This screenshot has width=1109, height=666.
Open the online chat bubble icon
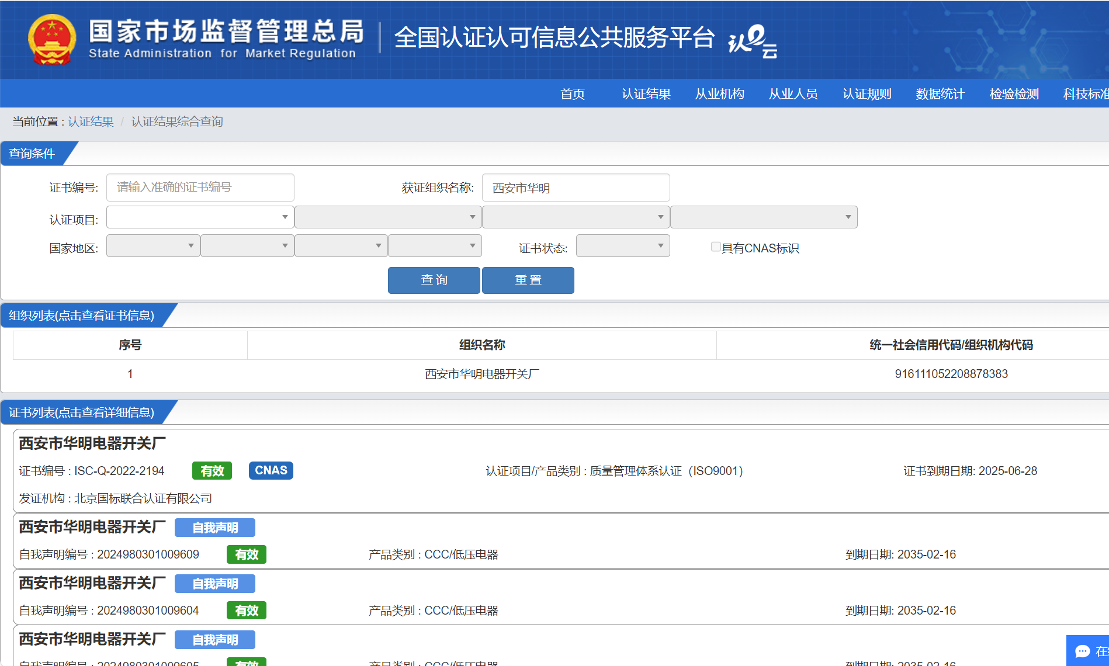click(x=1083, y=651)
